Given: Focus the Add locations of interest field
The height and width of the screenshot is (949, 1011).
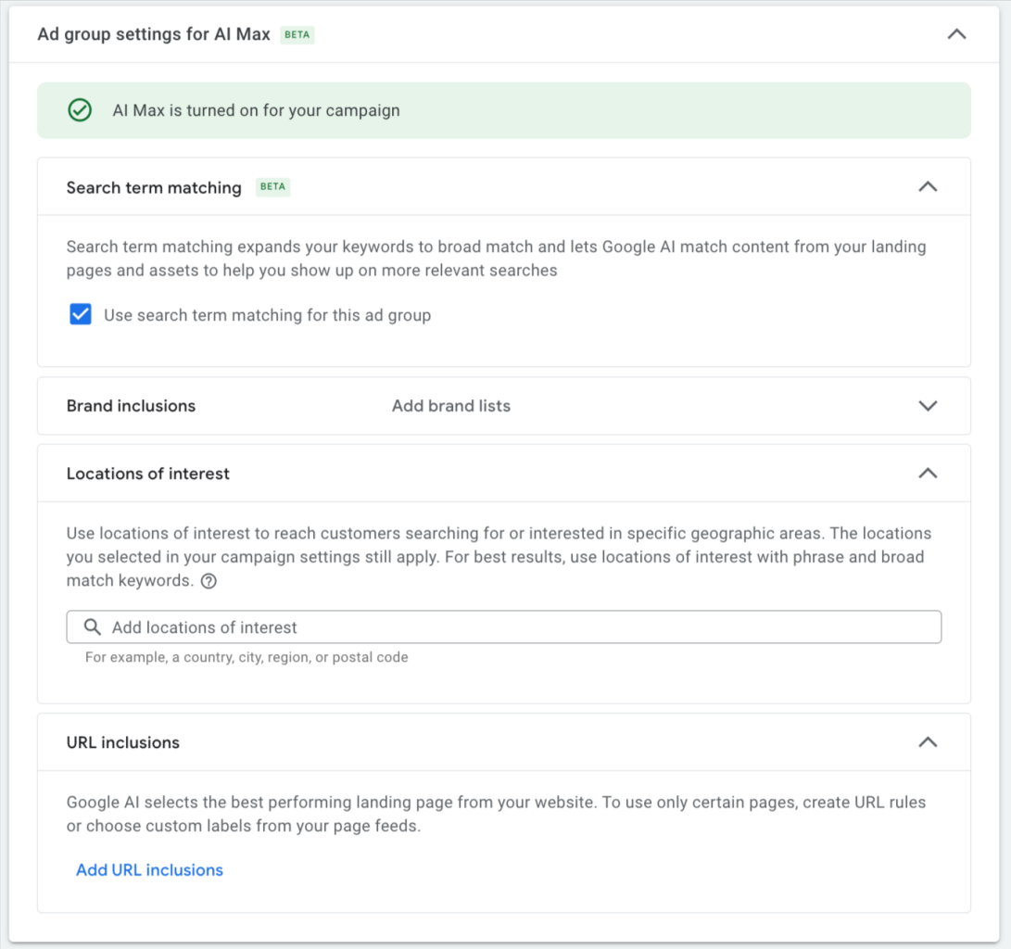Looking at the screenshot, I should pyautogui.click(x=503, y=626).
